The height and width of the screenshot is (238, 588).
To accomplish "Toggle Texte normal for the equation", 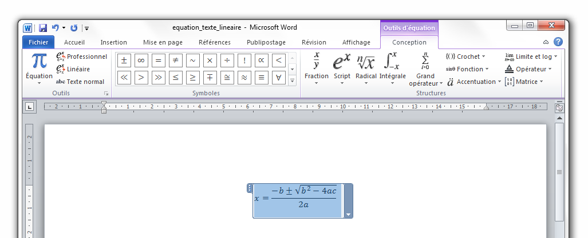I will coord(80,82).
